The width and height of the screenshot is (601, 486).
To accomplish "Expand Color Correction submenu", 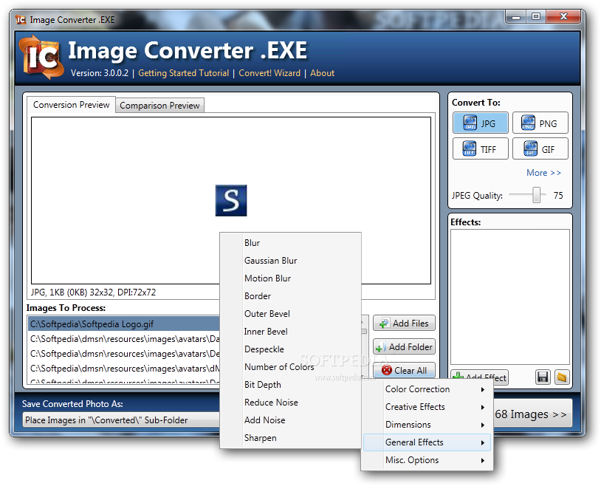I will (x=427, y=389).
